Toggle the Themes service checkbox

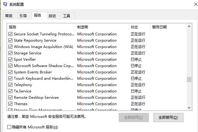pos(10,104)
